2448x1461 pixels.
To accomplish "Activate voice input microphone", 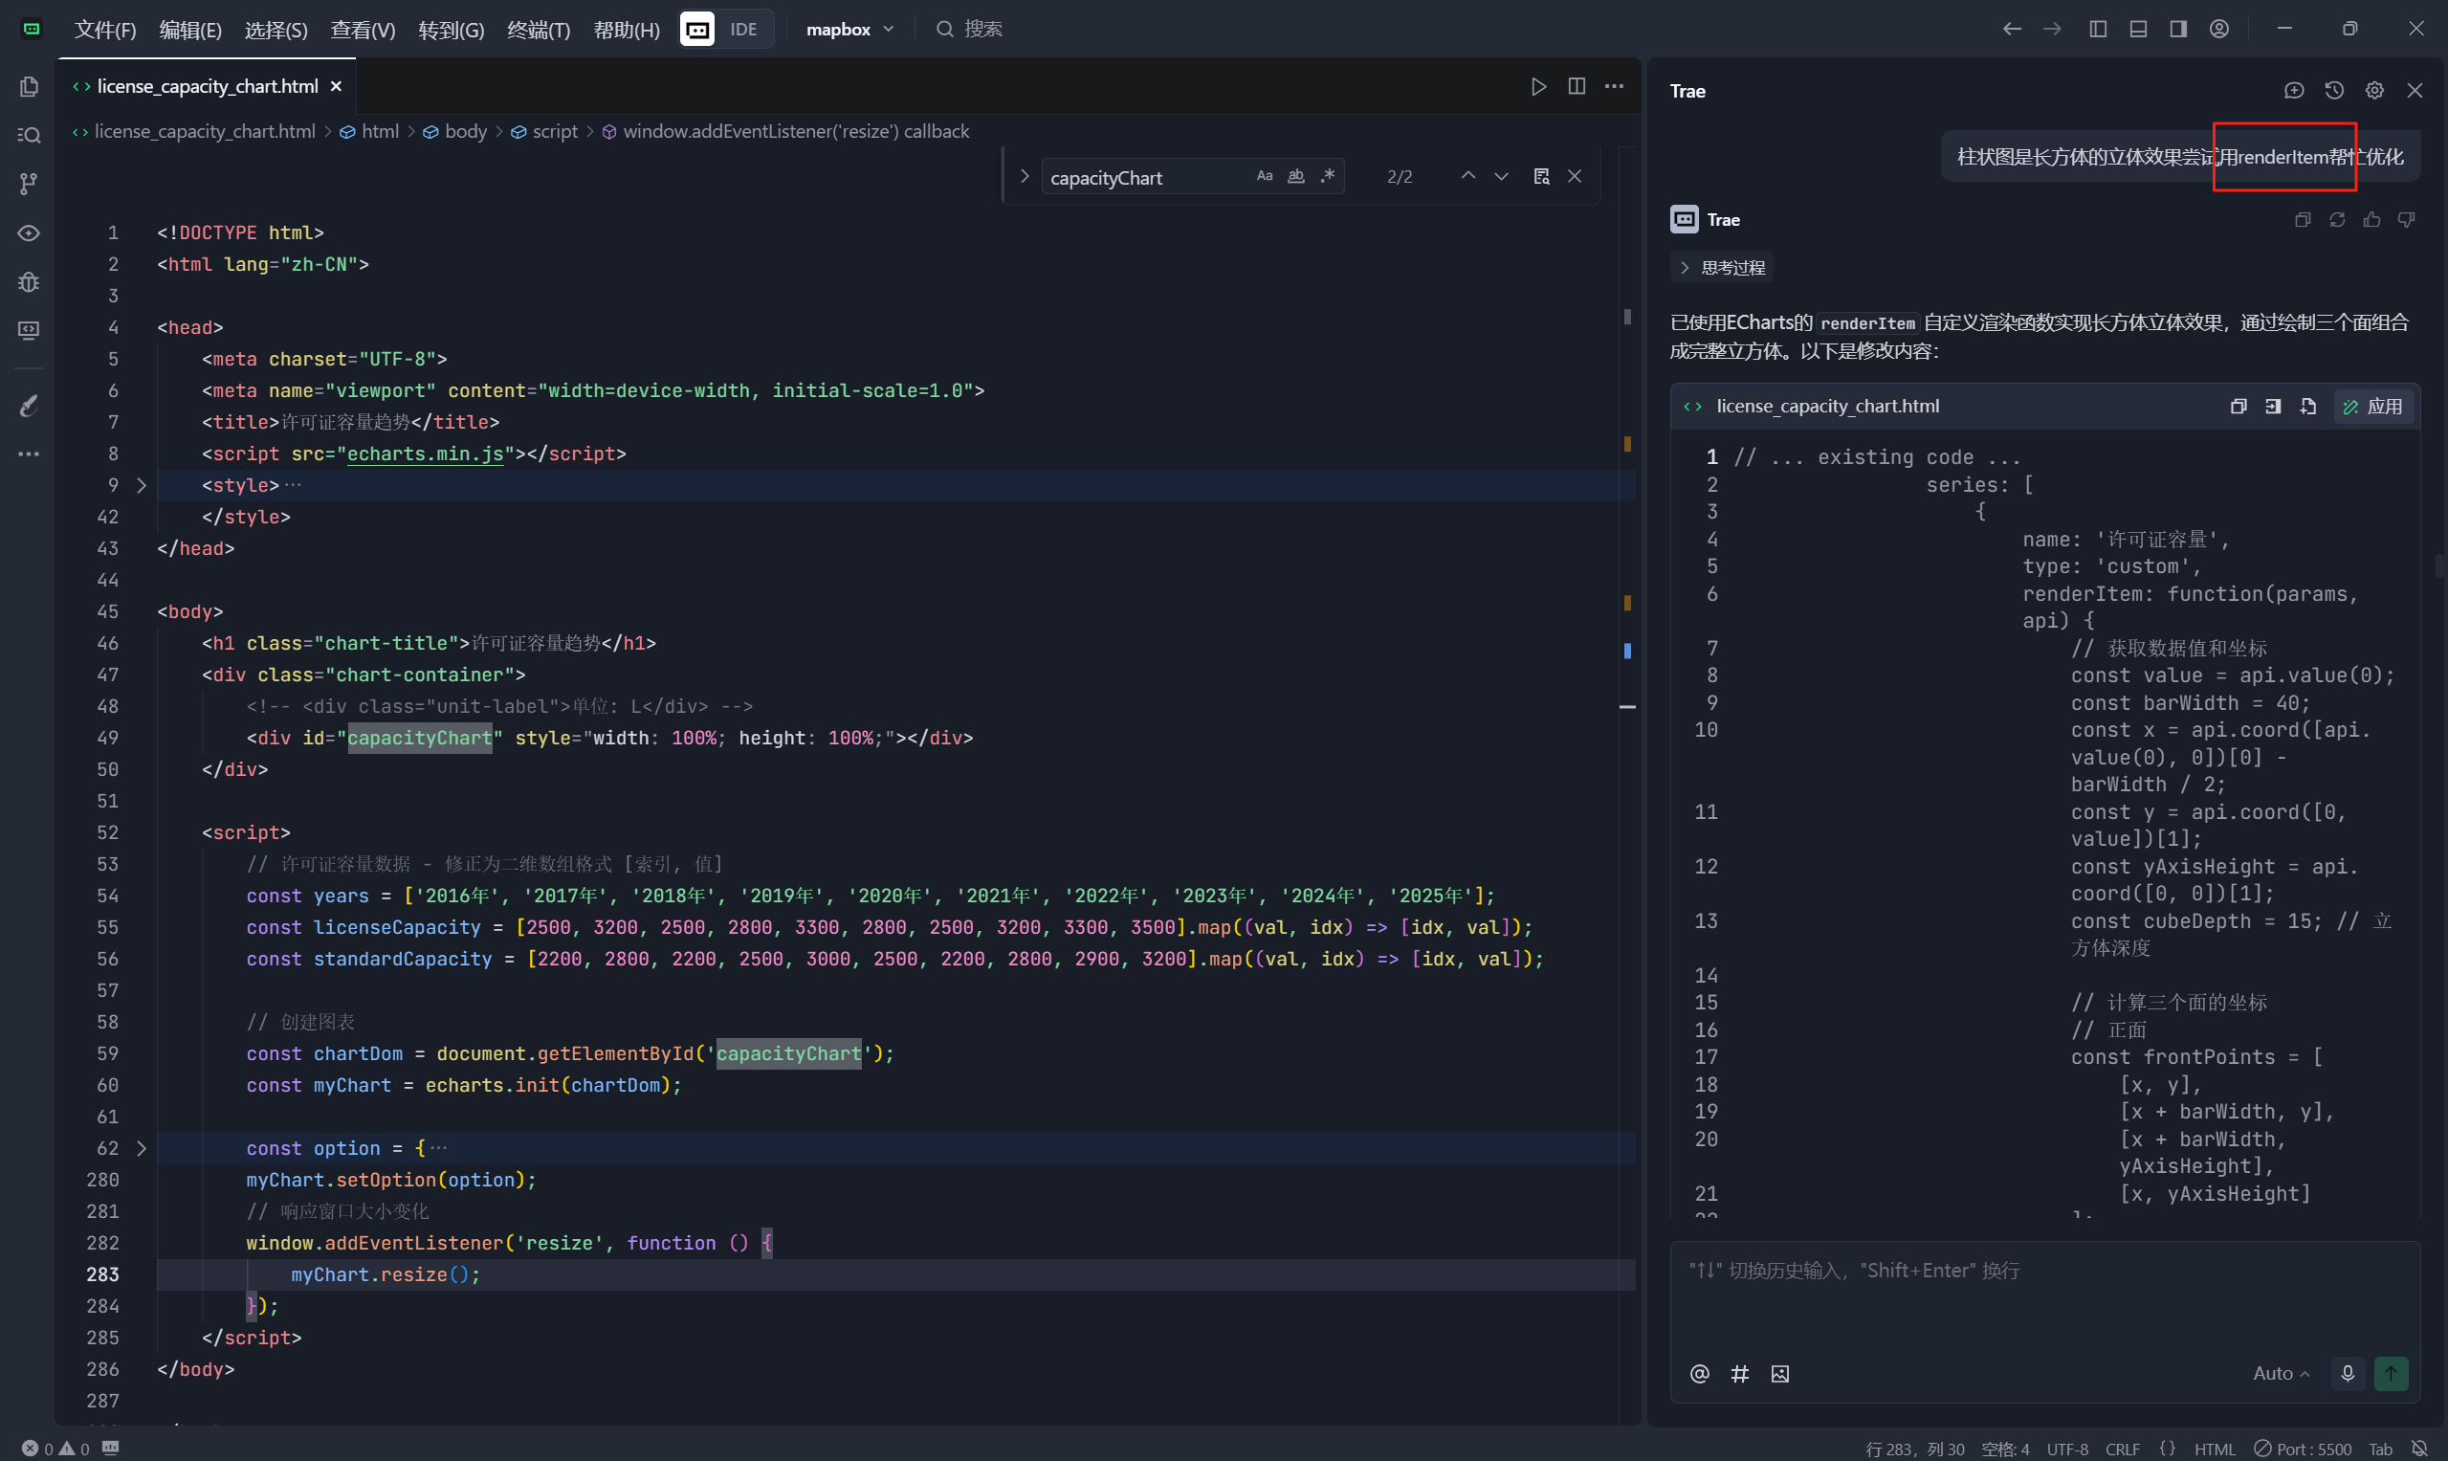I will click(2347, 1373).
